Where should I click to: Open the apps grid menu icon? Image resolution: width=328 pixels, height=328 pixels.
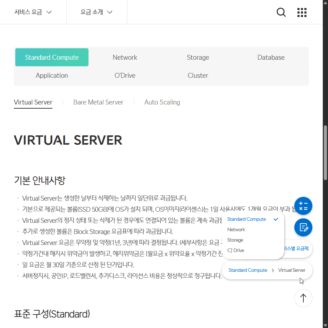click(x=302, y=12)
